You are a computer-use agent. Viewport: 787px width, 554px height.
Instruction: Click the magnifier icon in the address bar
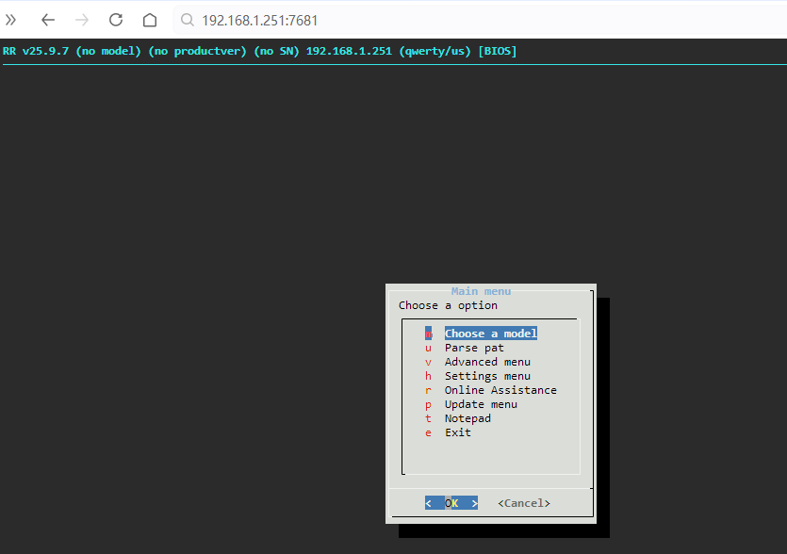188,20
